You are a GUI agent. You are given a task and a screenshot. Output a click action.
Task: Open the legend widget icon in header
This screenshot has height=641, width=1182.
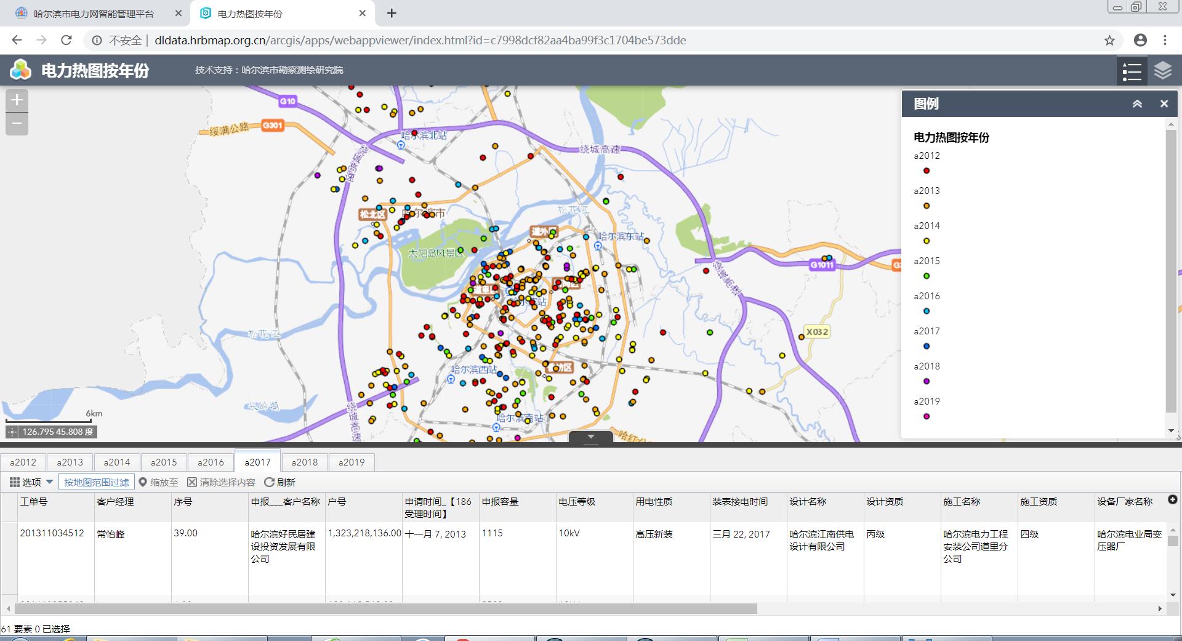click(1132, 71)
